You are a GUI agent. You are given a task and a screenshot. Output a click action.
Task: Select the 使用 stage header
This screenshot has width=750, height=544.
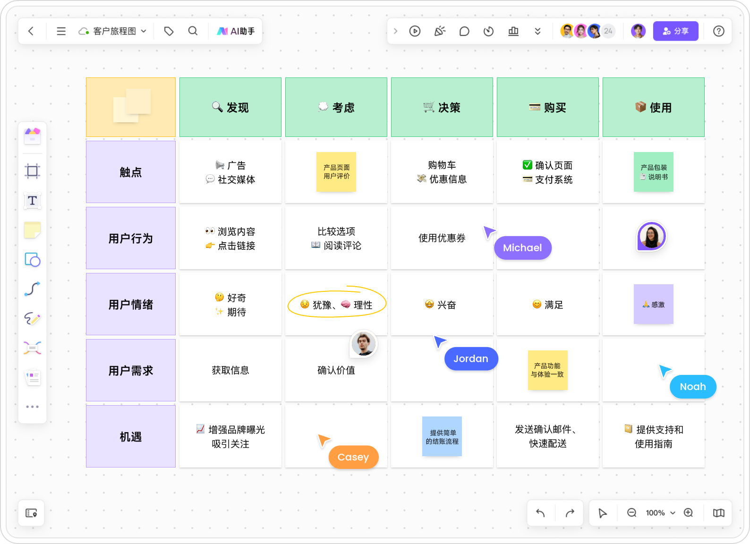654,107
